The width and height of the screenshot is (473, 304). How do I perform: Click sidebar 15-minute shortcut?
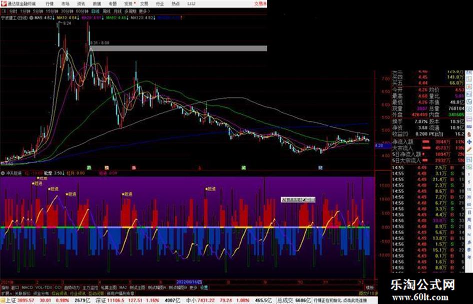coord(469,189)
